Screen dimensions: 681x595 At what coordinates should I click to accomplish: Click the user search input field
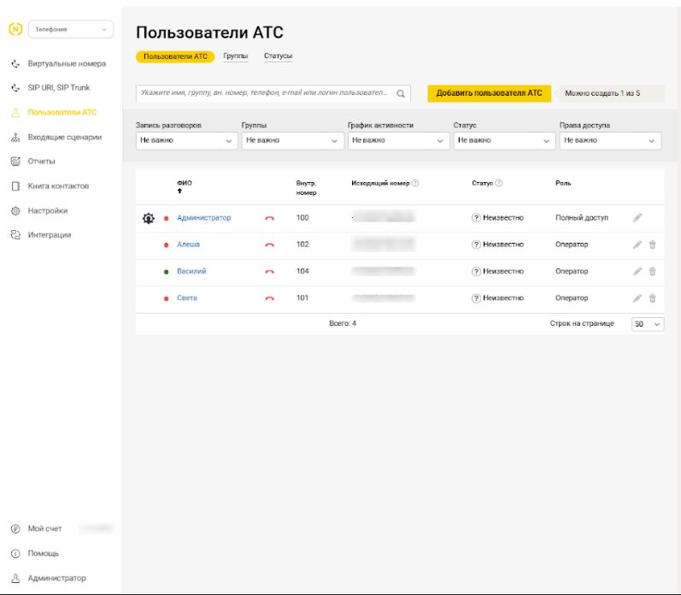pyautogui.click(x=265, y=93)
